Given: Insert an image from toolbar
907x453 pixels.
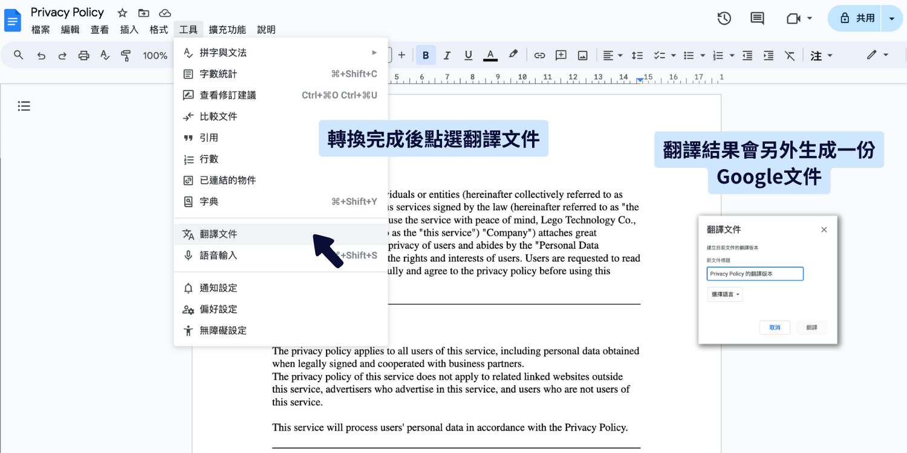Looking at the screenshot, I should coord(582,56).
